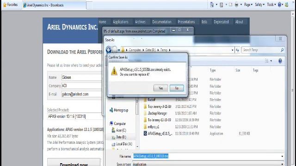
Task: Sort by the Type column header
Action: tap(213, 70)
